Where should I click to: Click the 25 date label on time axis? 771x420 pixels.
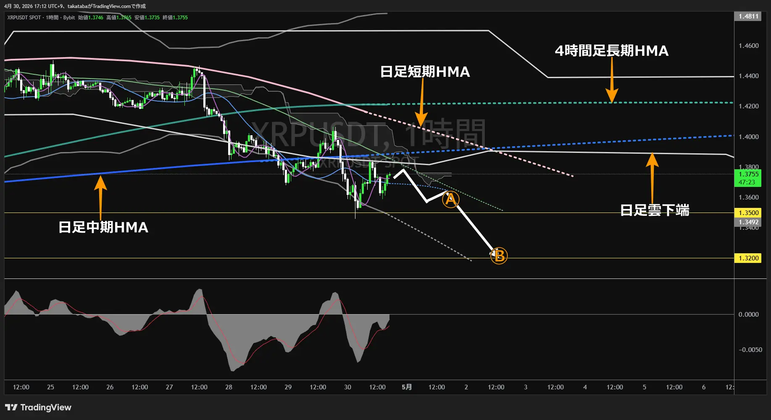pos(50,387)
